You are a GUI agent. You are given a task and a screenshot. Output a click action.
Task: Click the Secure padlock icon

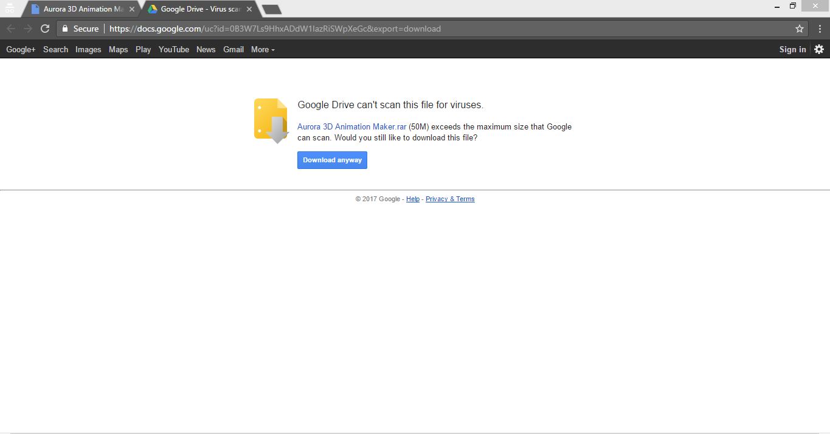click(65, 29)
